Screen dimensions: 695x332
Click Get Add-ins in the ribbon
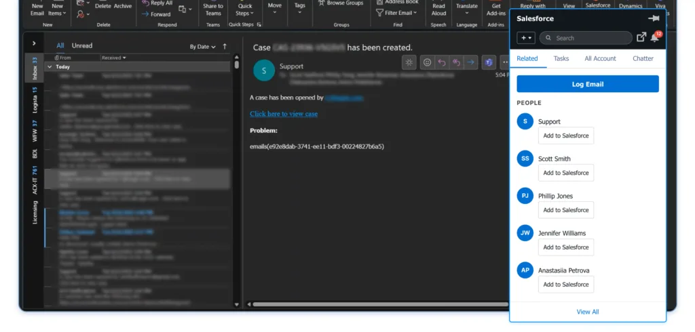[496, 9]
